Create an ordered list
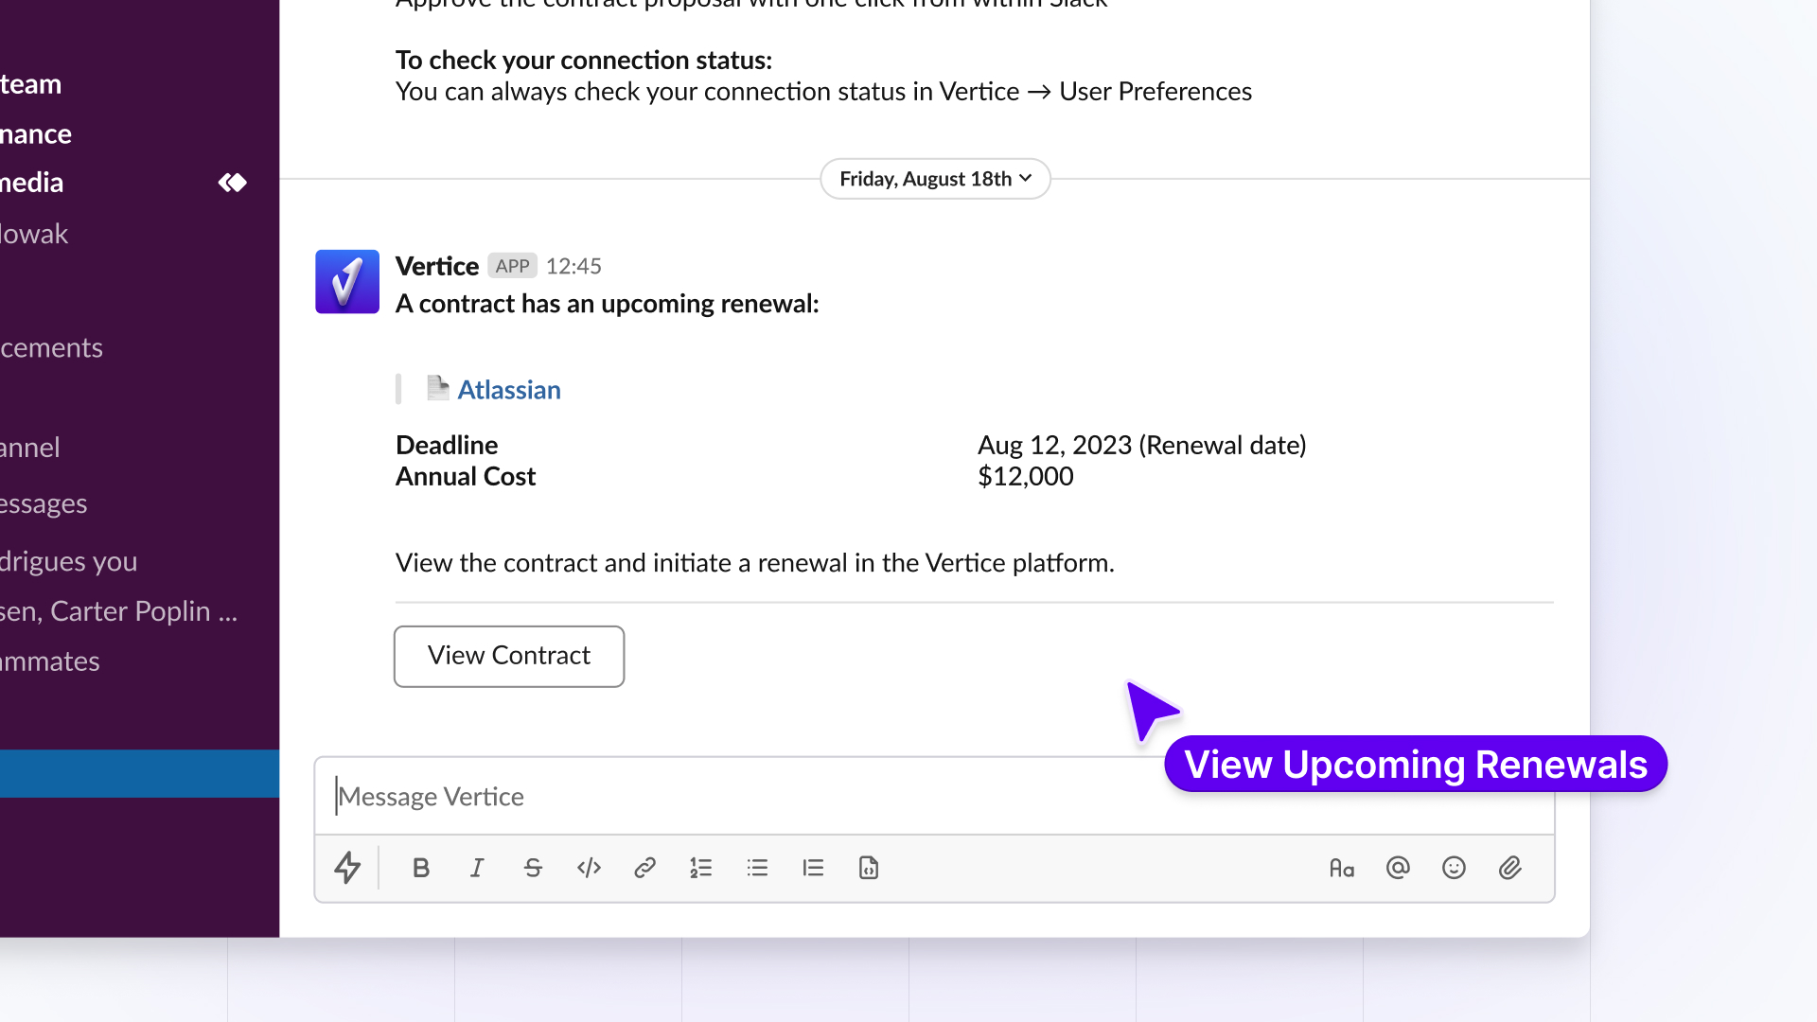Image resolution: width=1817 pixels, height=1022 pixels. pyautogui.click(x=700, y=868)
